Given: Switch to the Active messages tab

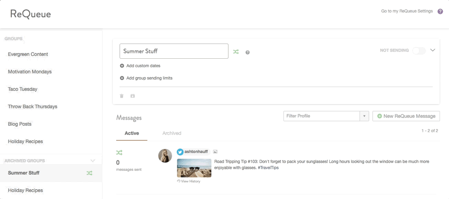Looking at the screenshot, I should [x=132, y=133].
